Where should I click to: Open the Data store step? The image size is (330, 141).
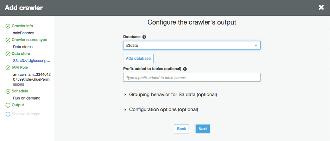(21, 54)
